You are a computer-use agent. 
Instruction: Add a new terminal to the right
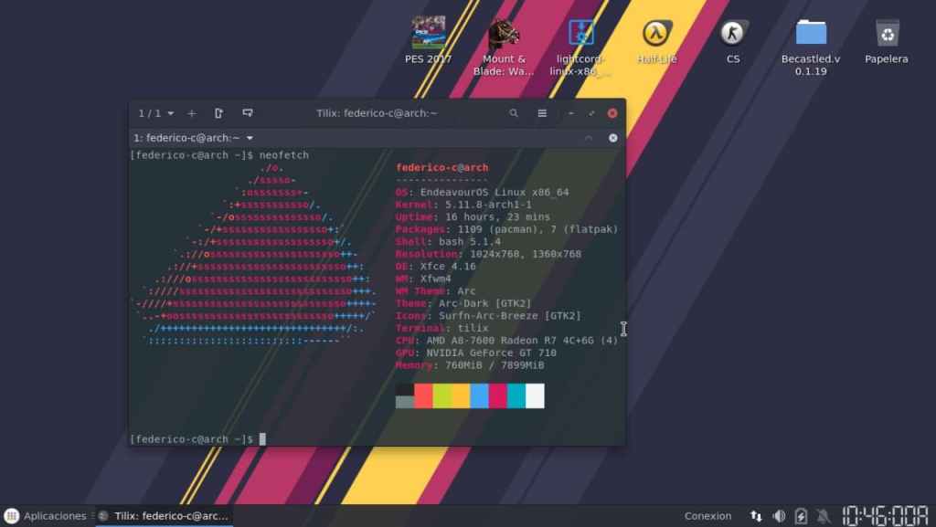pyautogui.click(x=218, y=113)
